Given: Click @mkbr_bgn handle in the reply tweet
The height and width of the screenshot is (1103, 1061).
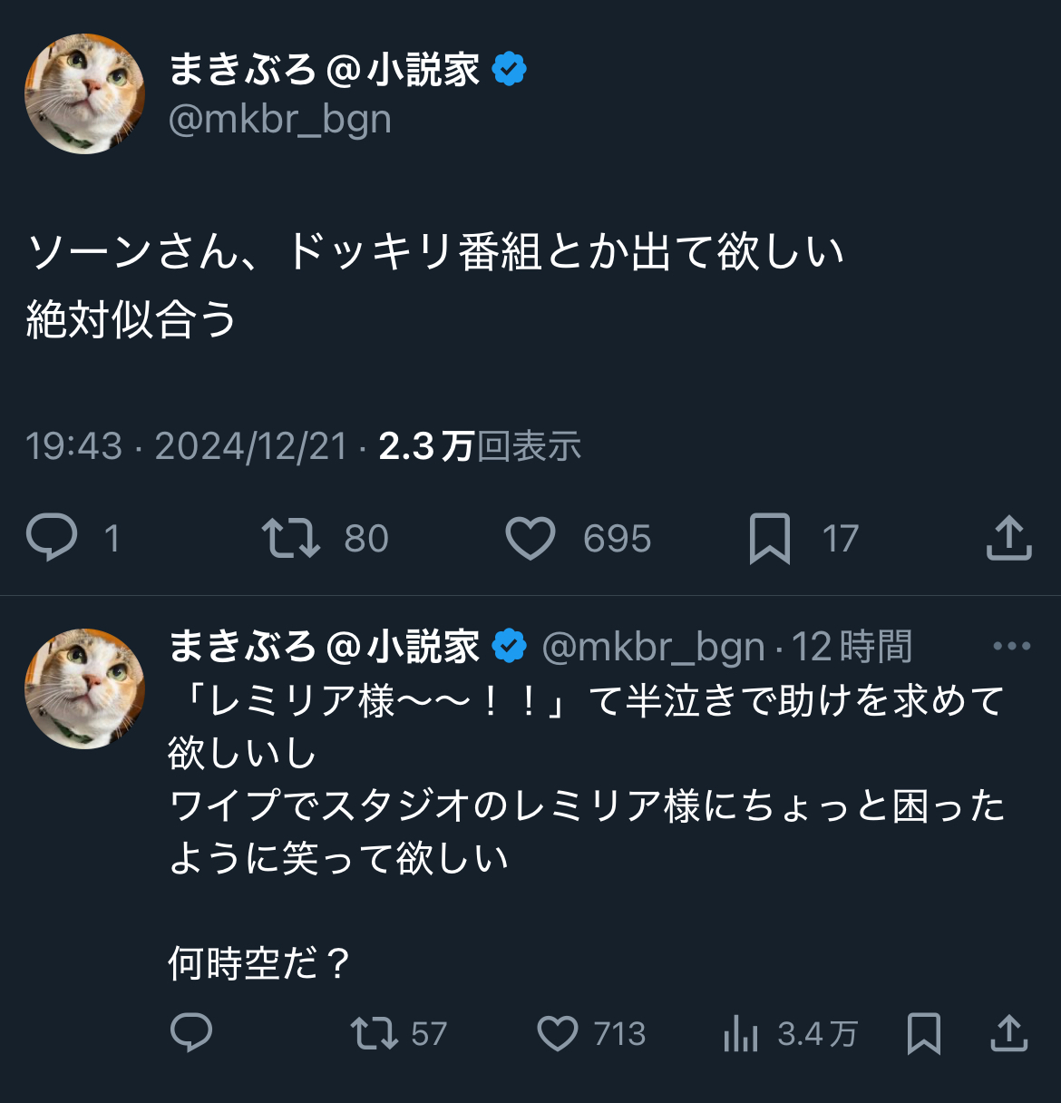Looking at the screenshot, I should [x=653, y=647].
